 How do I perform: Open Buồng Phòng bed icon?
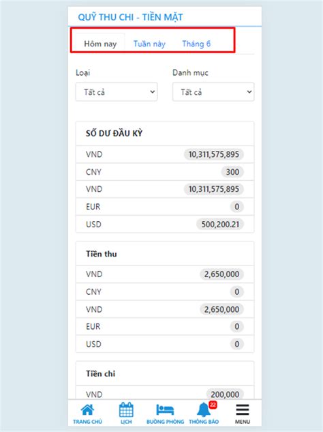[165, 409]
